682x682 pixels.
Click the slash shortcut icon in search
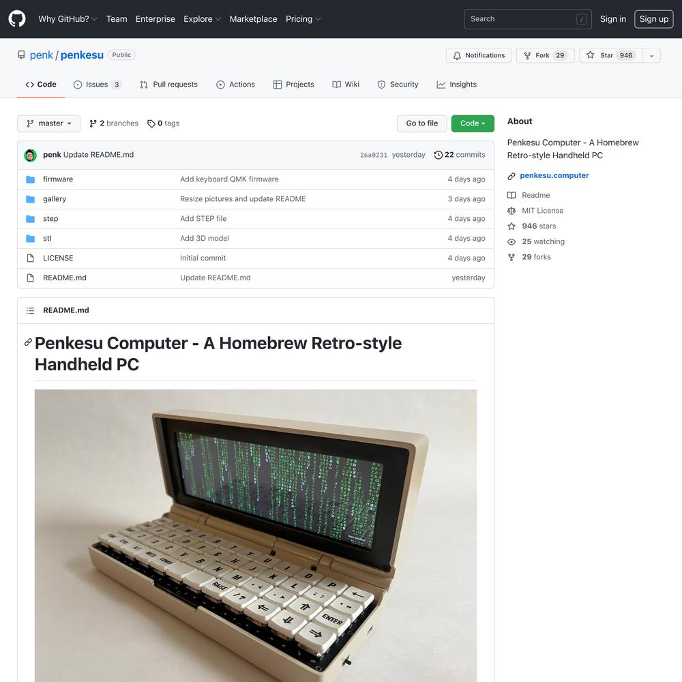582,19
